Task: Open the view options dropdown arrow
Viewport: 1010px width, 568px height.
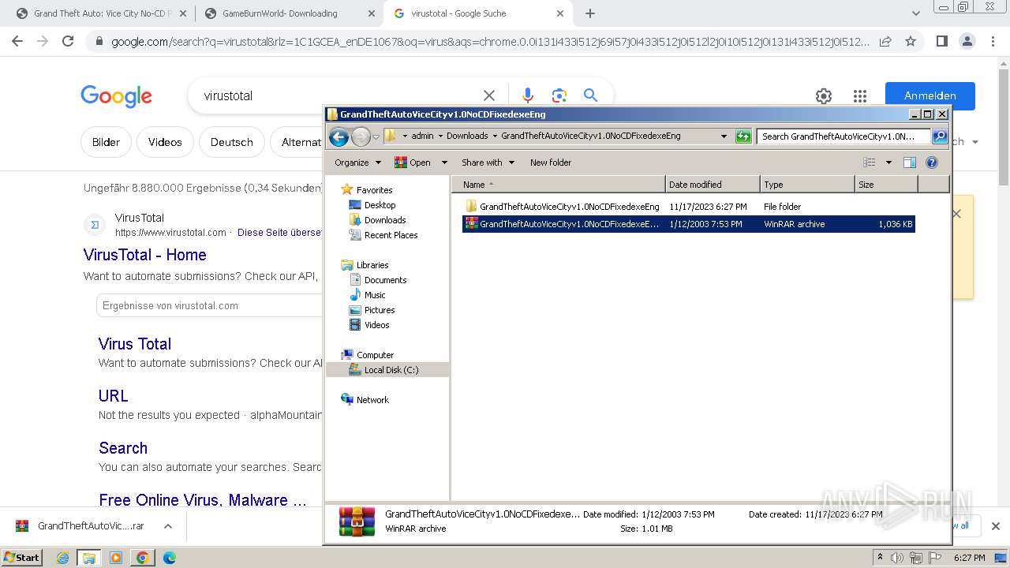Action: 888,163
